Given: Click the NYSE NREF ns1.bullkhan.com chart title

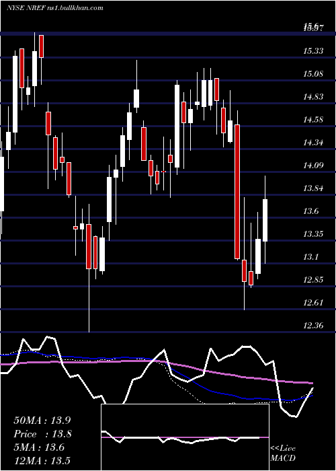Looking at the screenshot, I should (x=55, y=7).
